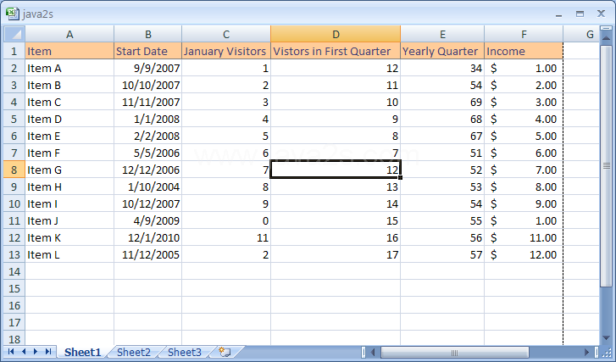Click Item K January Visitors cell '11'

tap(226, 237)
